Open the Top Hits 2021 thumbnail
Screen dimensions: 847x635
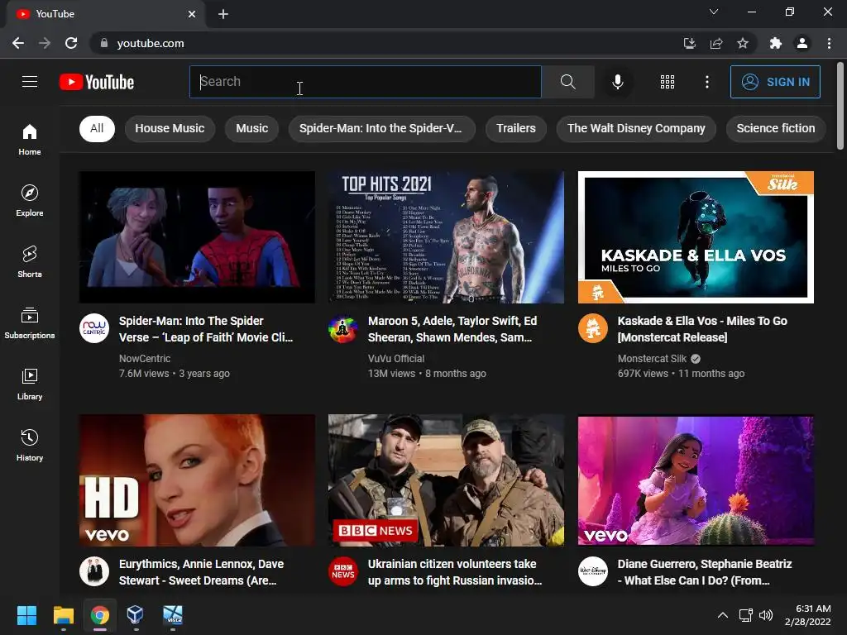(446, 237)
